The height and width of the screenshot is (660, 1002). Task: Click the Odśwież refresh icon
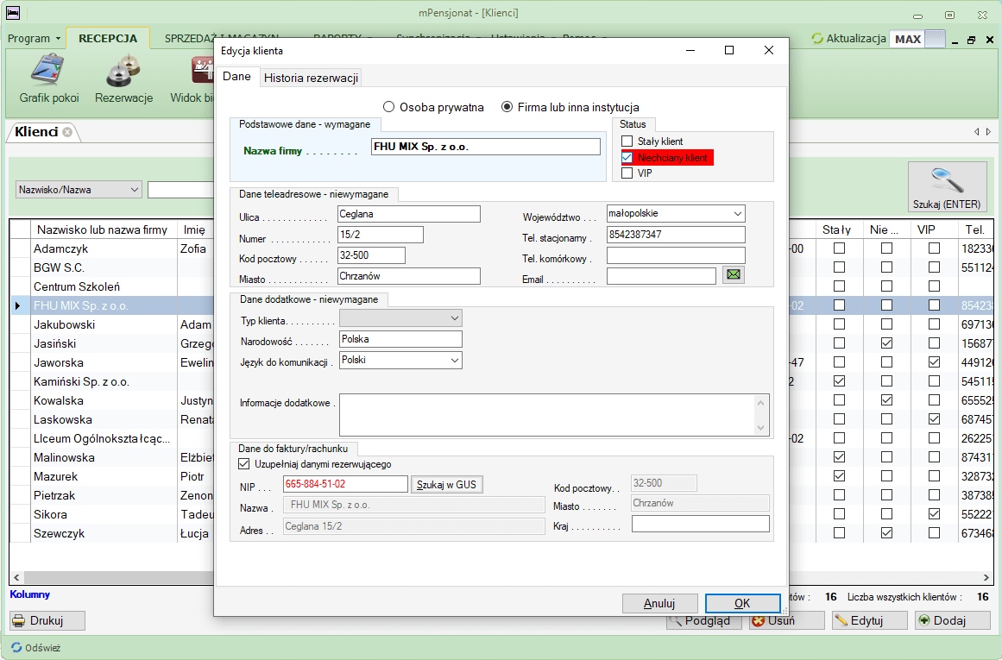pos(16,647)
